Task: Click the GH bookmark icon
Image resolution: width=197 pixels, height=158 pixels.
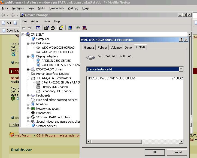Action: [4, 23]
